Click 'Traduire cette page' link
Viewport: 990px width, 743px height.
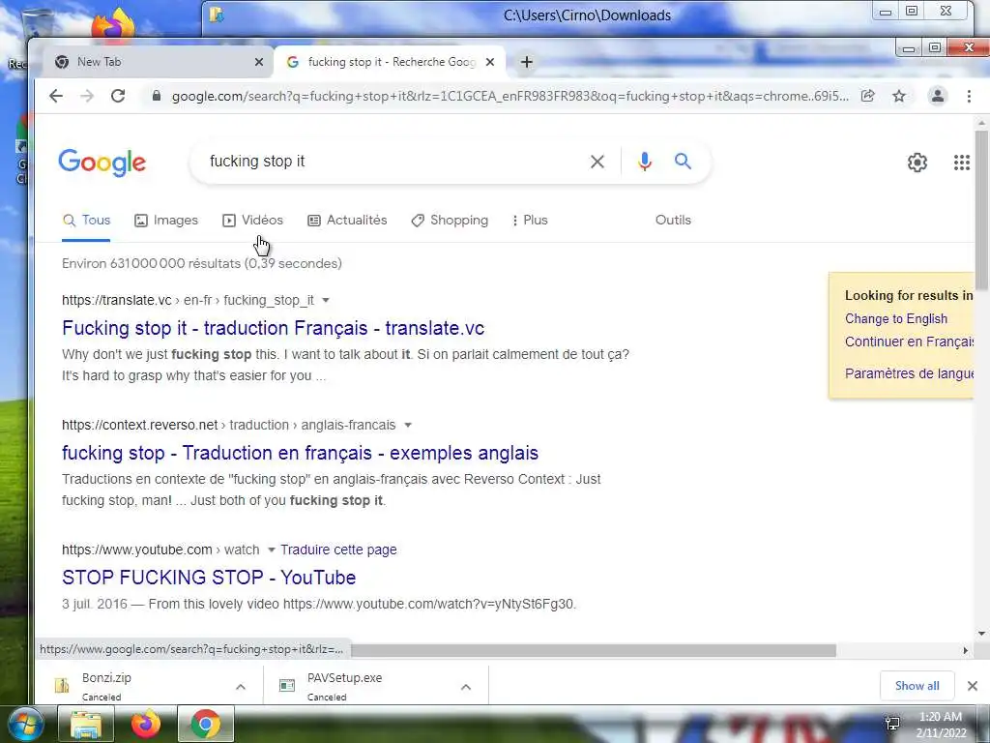(x=338, y=550)
